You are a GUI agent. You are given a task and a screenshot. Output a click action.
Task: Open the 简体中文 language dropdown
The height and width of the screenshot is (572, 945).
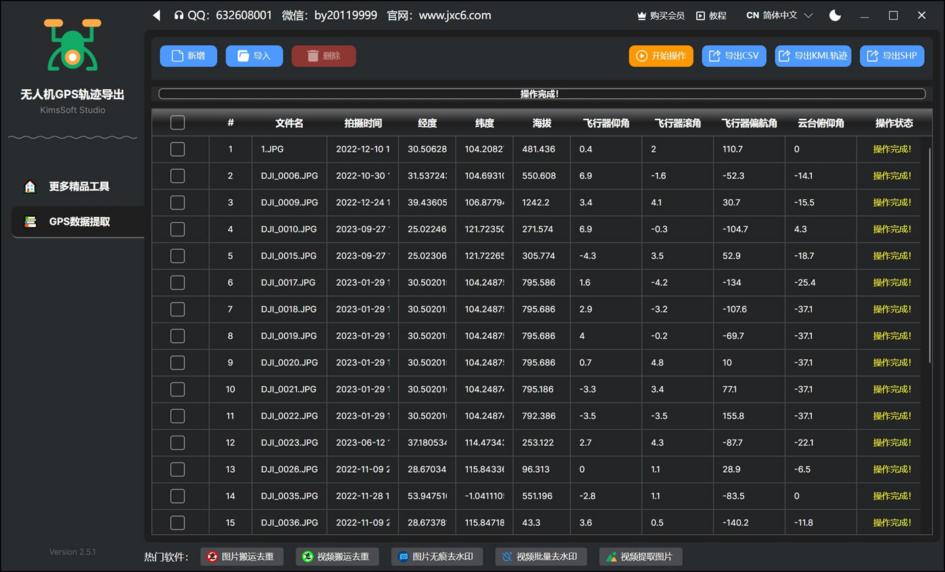(x=779, y=16)
